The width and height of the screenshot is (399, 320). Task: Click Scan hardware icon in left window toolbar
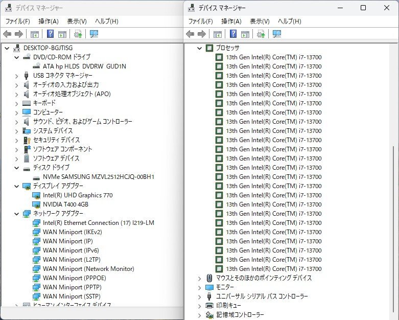pos(94,34)
